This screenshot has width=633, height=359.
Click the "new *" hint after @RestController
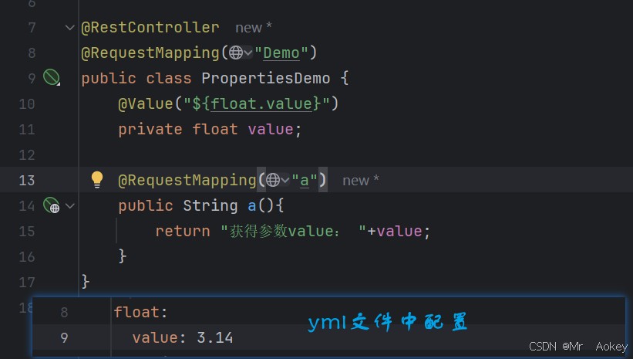[x=254, y=28]
